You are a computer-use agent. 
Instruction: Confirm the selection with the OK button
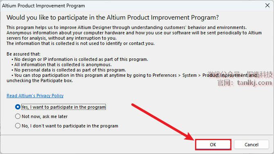tap(213, 145)
